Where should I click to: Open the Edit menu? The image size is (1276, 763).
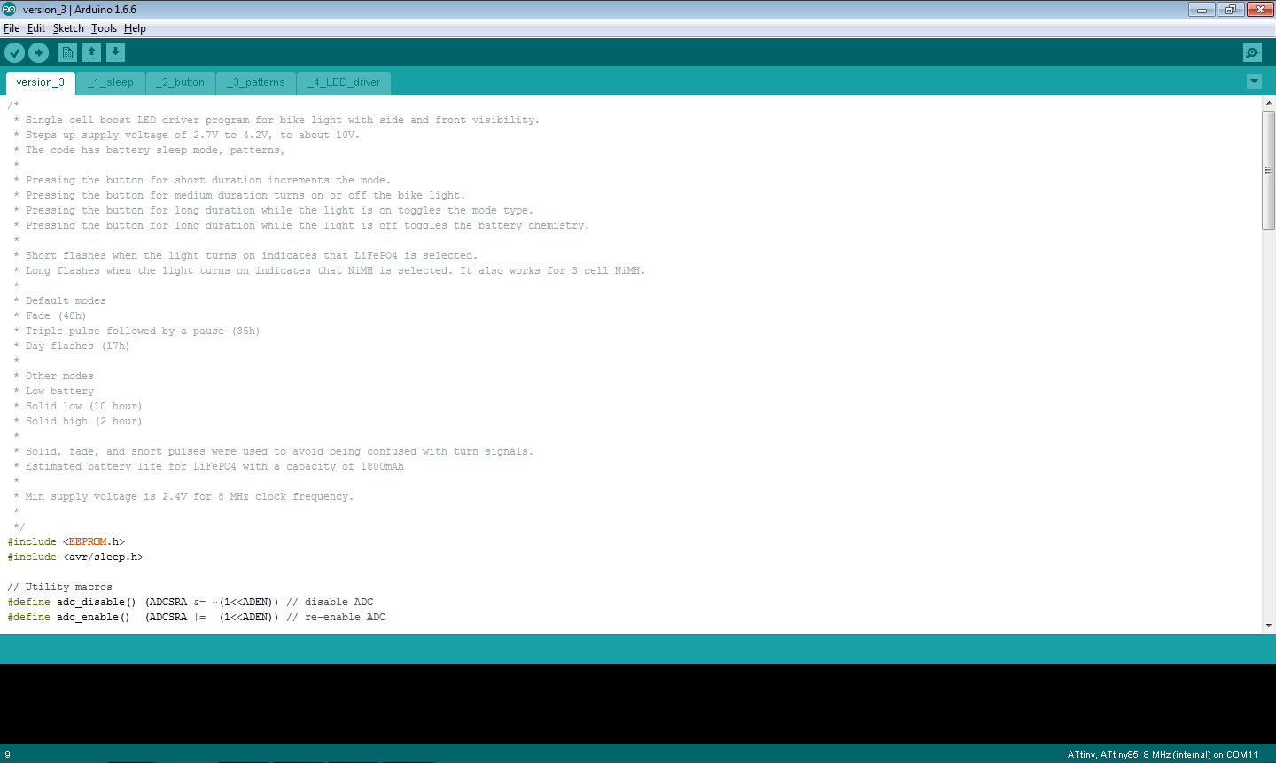(36, 28)
